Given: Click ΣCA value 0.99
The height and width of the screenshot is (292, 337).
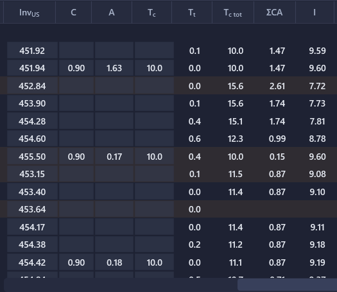Looking at the screenshot, I should click(277, 139).
